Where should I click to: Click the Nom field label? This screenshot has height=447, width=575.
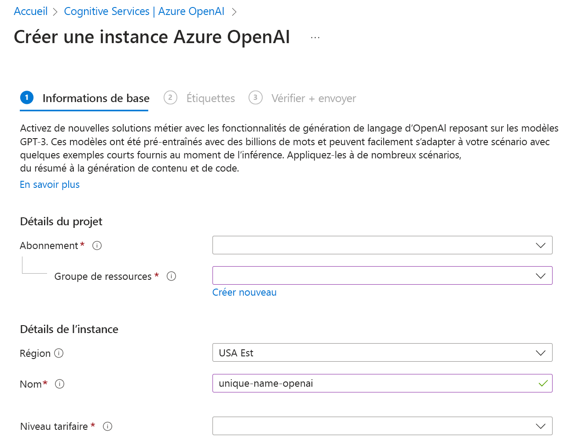(31, 384)
